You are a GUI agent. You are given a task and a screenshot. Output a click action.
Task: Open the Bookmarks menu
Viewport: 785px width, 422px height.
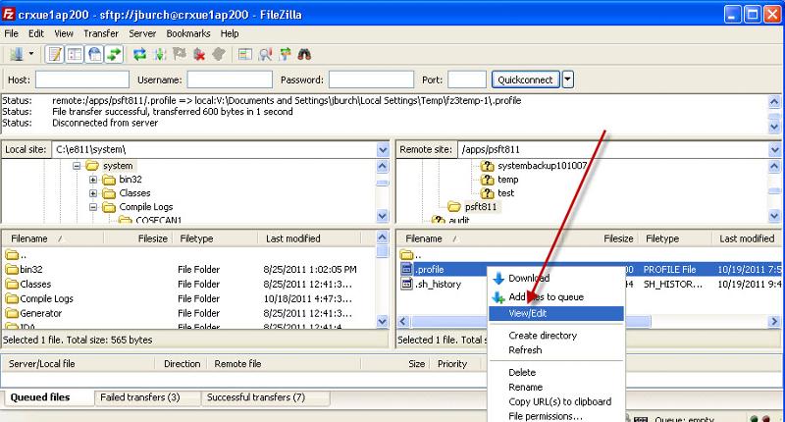coord(188,33)
